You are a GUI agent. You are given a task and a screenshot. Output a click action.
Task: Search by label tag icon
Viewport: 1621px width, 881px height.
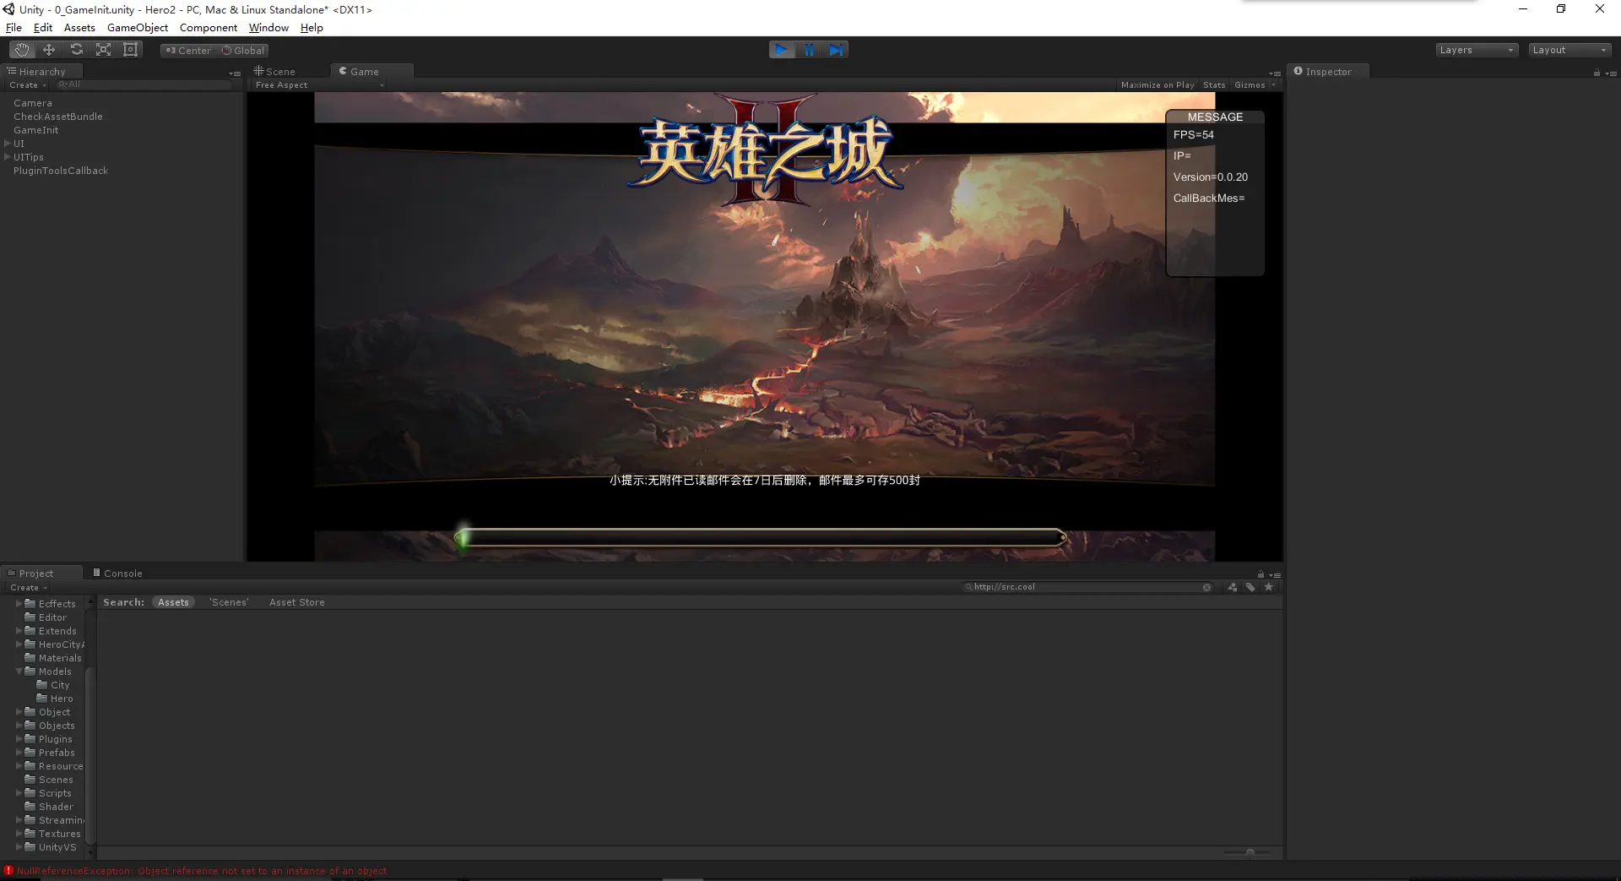[x=1250, y=587]
